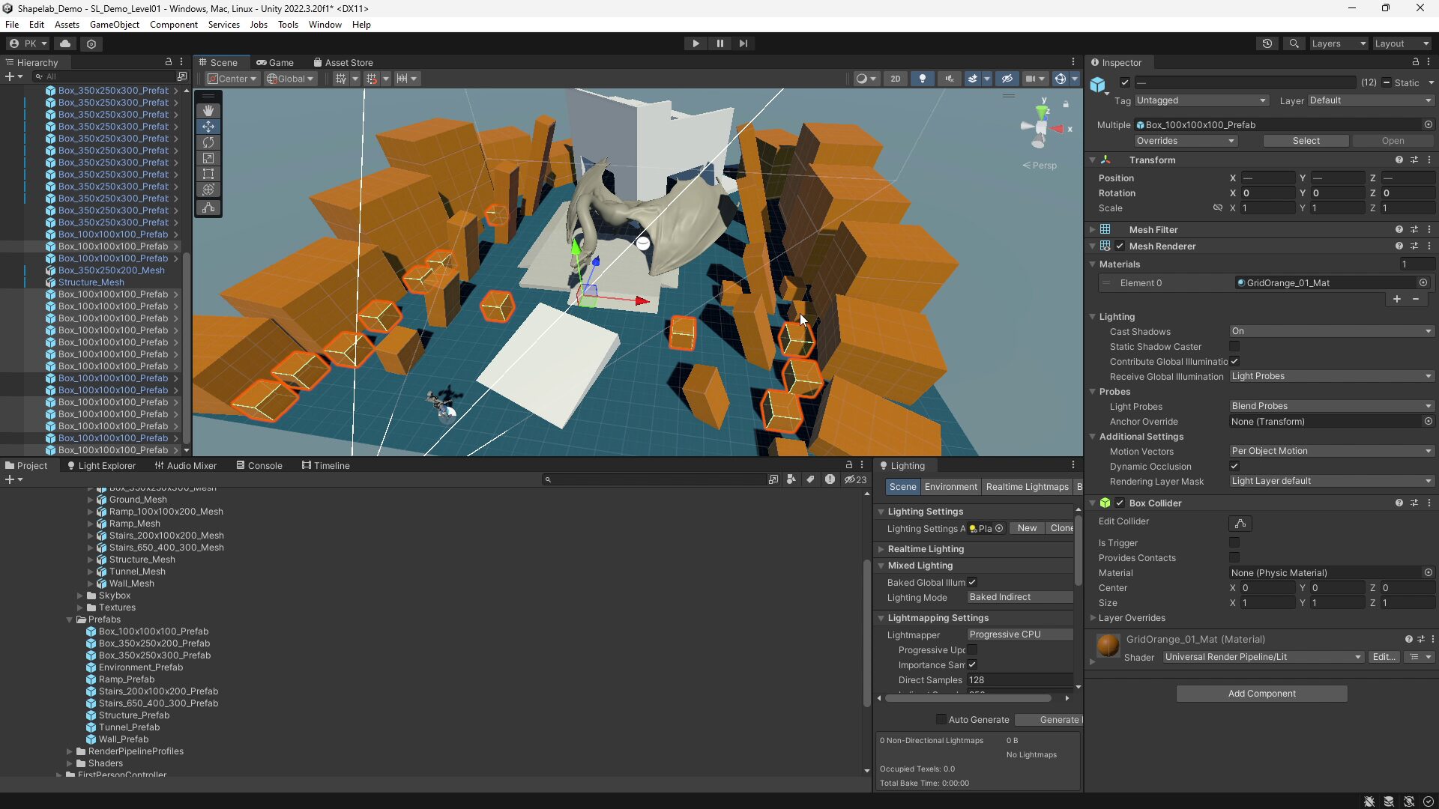Select the Hand view tool

coord(208,111)
